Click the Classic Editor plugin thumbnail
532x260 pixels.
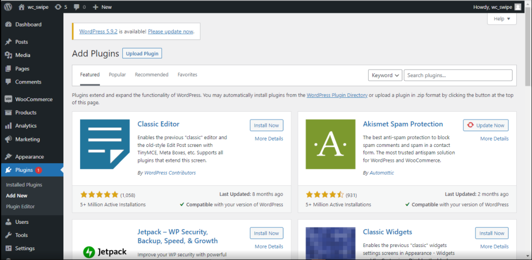pyautogui.click(x=105, y=144)
